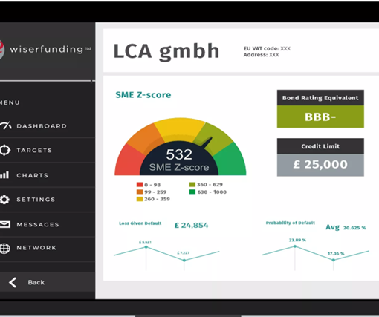Click the Back button label
The image size is (379, 317).
[36, 282]
